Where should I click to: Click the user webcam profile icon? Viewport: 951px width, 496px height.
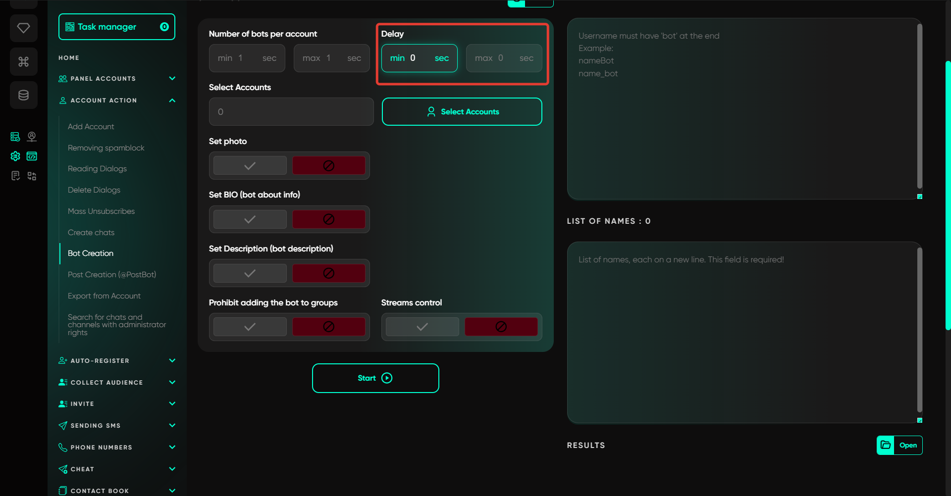(x=32, y=137)
